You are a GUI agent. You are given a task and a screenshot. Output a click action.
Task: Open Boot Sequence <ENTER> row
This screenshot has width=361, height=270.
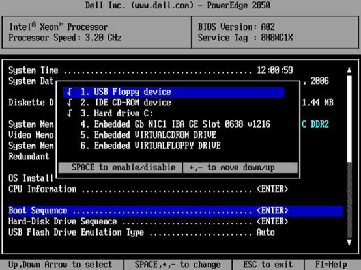[176, 211]
